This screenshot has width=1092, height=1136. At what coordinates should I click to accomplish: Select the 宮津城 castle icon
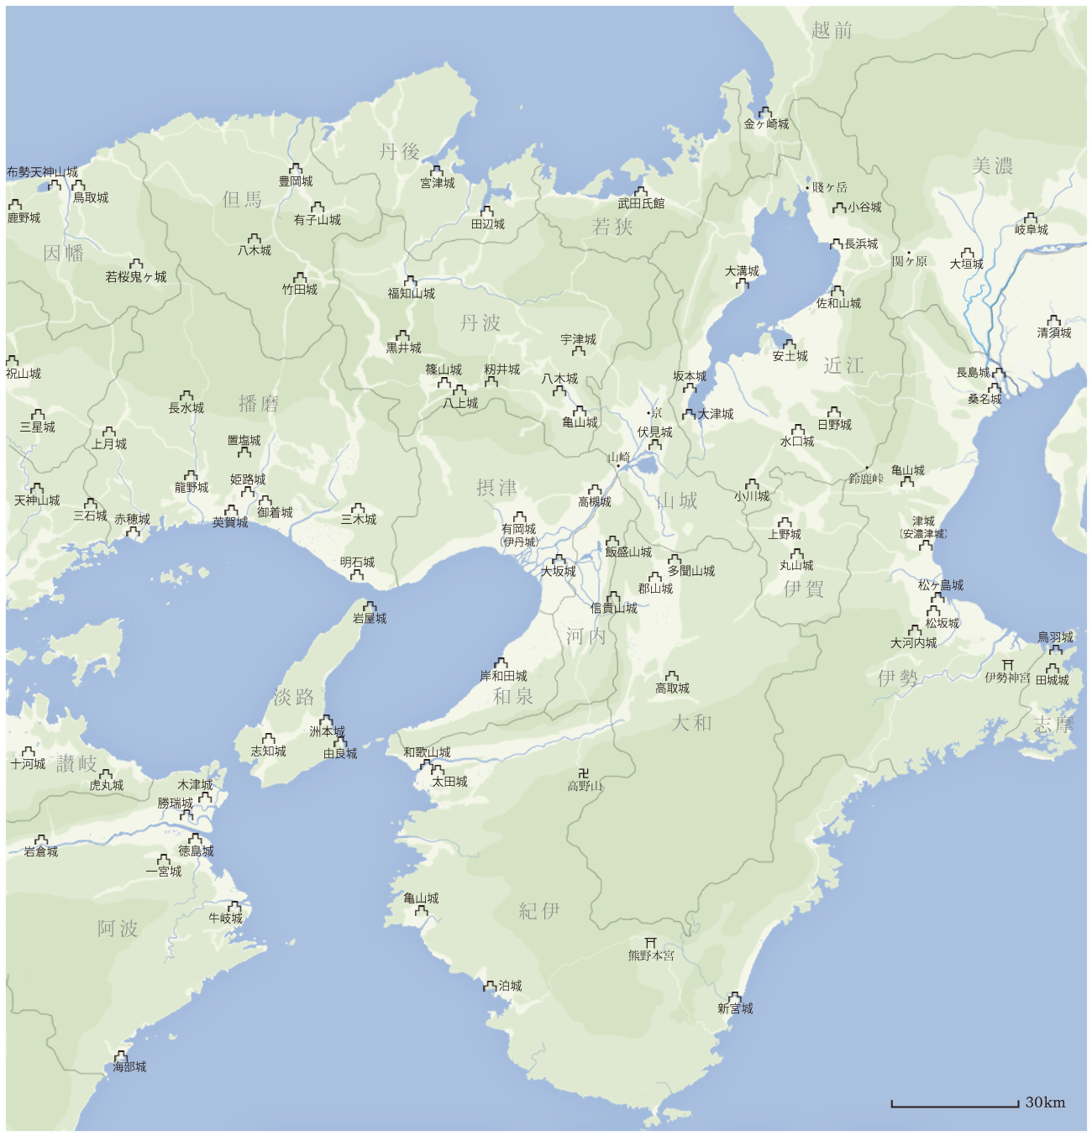[436, 170]
